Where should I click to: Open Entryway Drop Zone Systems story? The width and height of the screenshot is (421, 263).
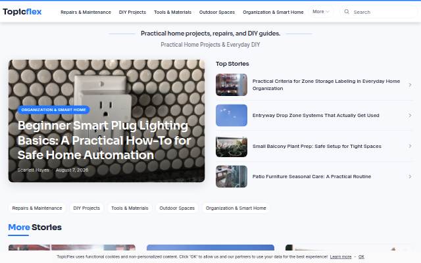coord(316,116)
